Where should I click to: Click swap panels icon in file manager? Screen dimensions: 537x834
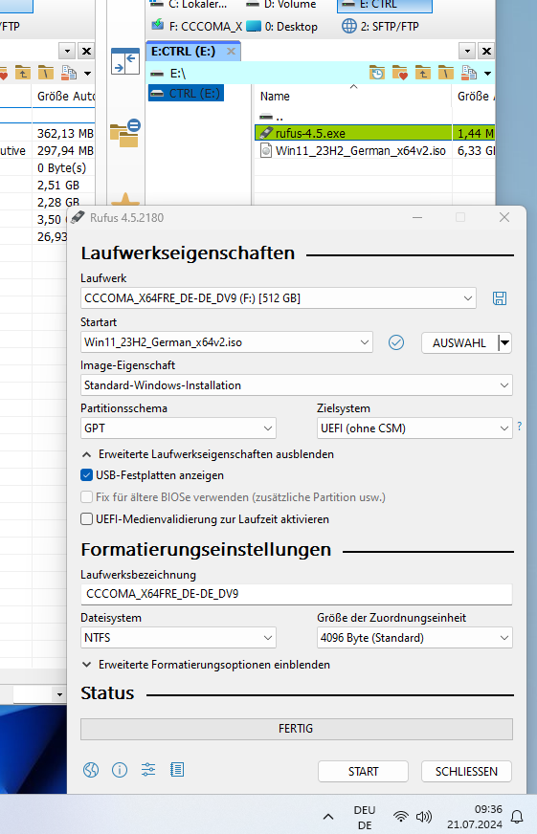(x=125, y=61)
